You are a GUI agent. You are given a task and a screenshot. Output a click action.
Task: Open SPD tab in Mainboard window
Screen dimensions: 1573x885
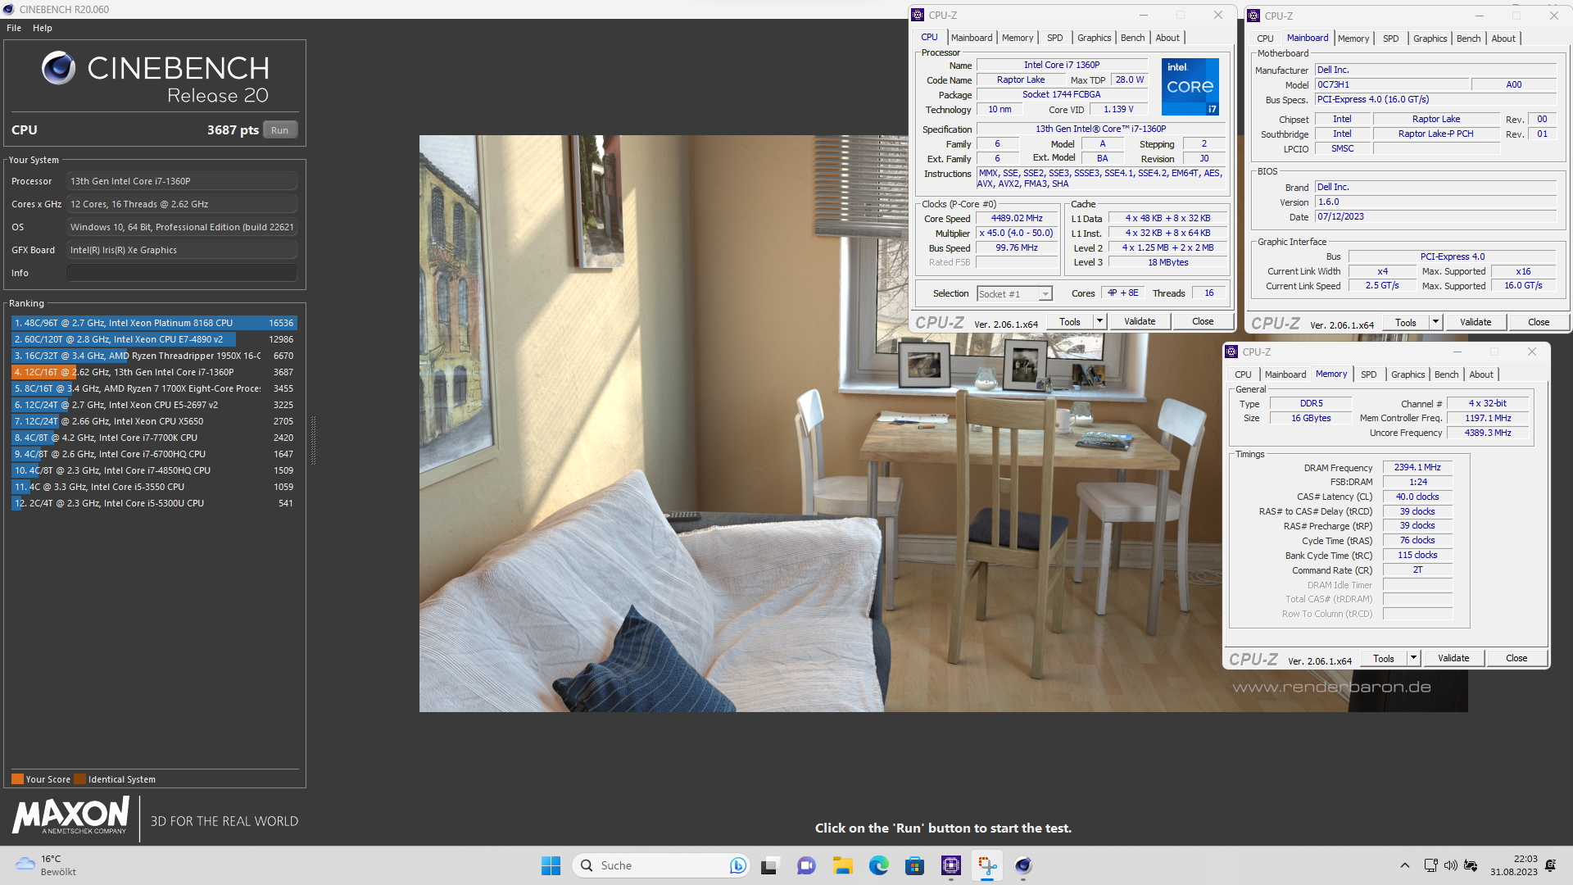pos(1390,39)
